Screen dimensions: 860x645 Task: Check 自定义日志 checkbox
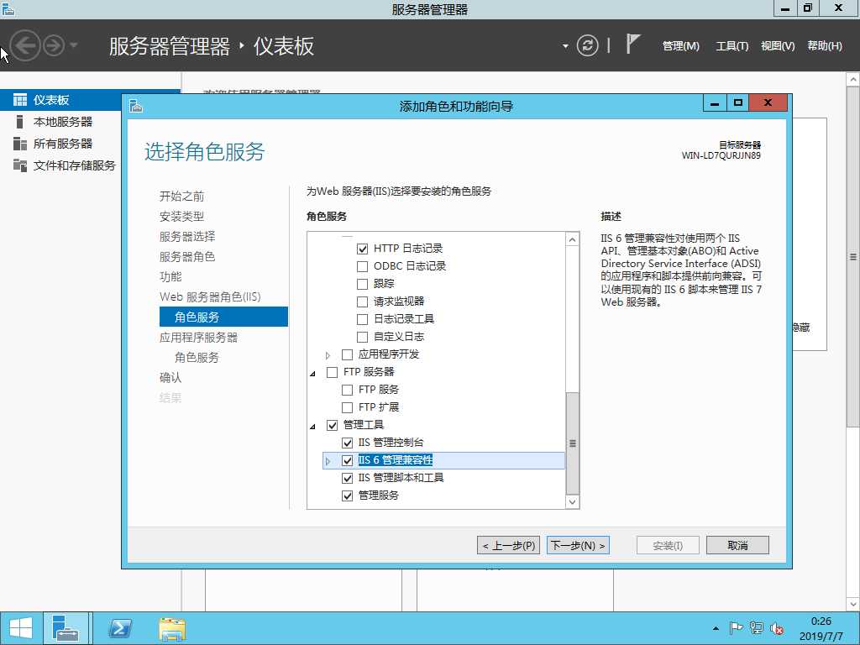pyautogui.click(x=362, y=337)
